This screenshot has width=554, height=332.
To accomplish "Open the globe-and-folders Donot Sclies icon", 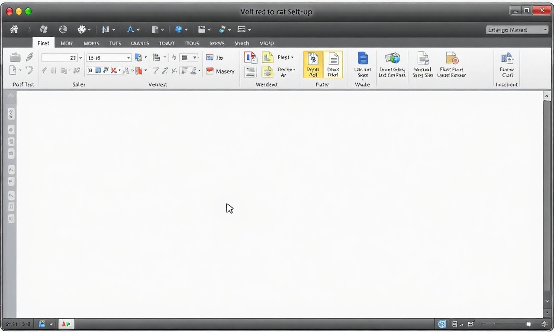I will click(392, 58).
